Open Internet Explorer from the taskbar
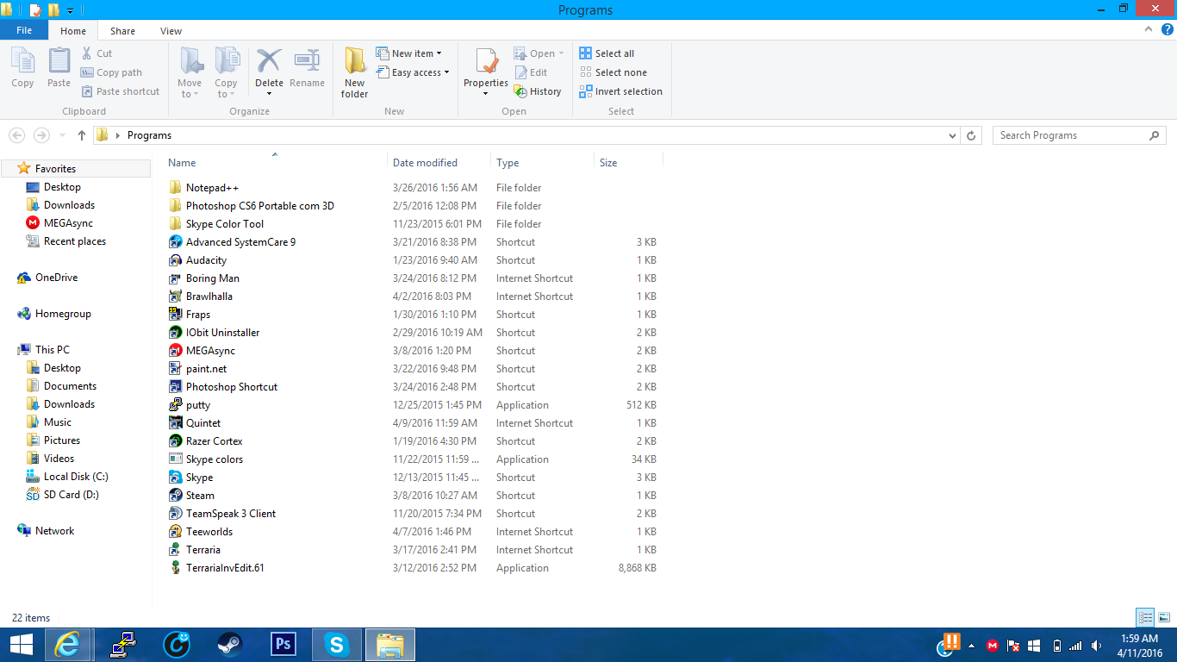This screenshot has width=1177, height=662. click(67, 645)
